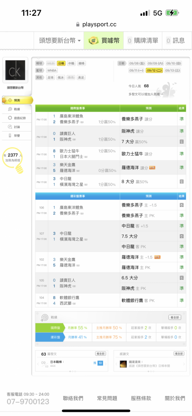Open the 預測 sidebar tab
Image resolution: width=192 pixels, height=416 pixels.
coord(17,100)
